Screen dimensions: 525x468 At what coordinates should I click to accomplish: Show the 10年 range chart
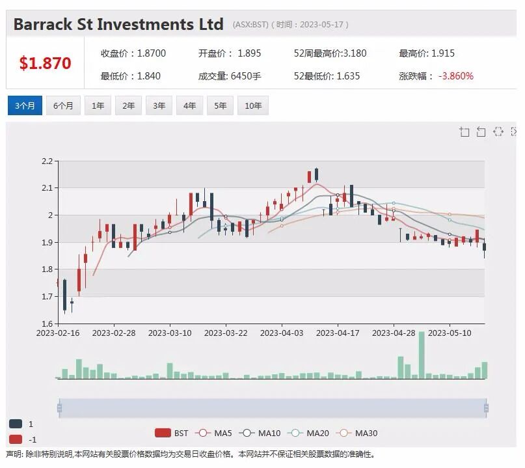(253, 105)
